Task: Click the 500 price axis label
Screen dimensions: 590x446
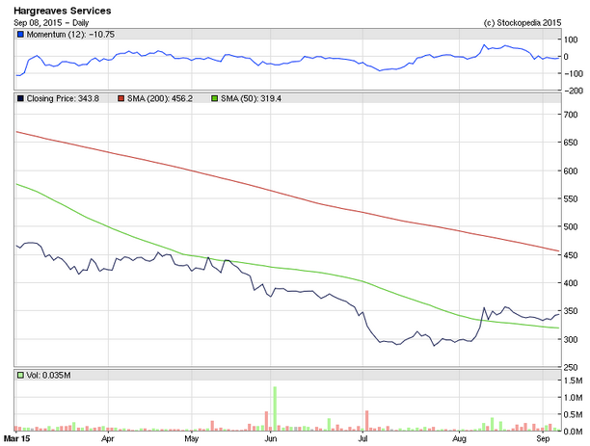Action: 571,226
